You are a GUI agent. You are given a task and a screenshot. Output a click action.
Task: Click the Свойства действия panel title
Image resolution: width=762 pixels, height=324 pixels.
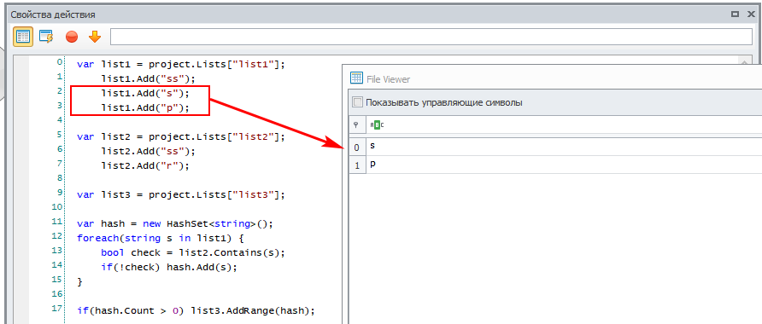(x=53, y=14)
